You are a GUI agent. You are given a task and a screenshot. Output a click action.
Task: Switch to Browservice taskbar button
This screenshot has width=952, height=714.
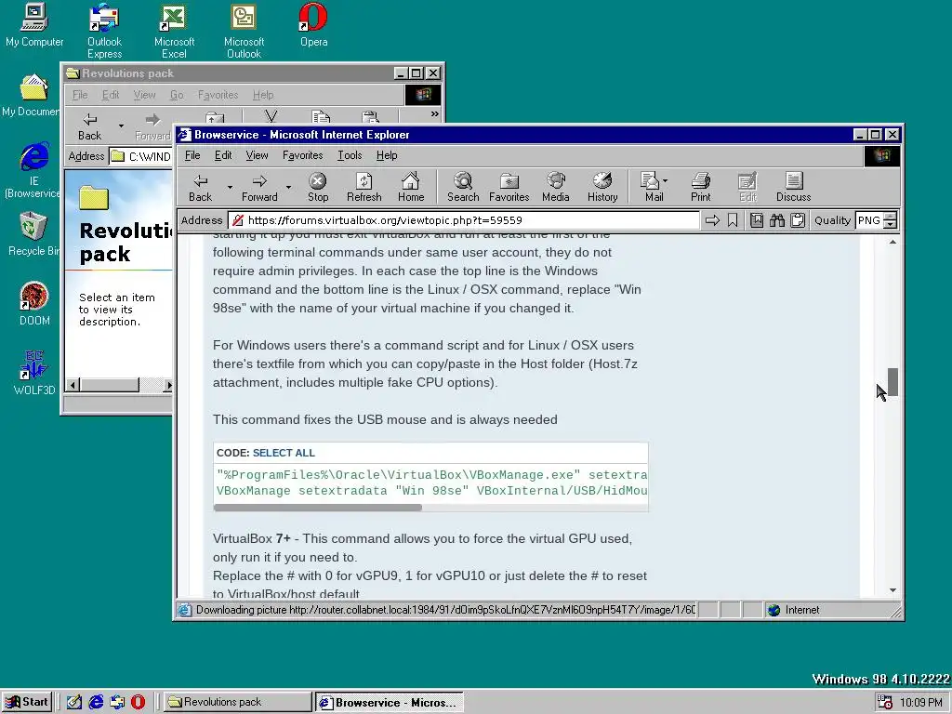pyautogui.click(x=390, y=702)
